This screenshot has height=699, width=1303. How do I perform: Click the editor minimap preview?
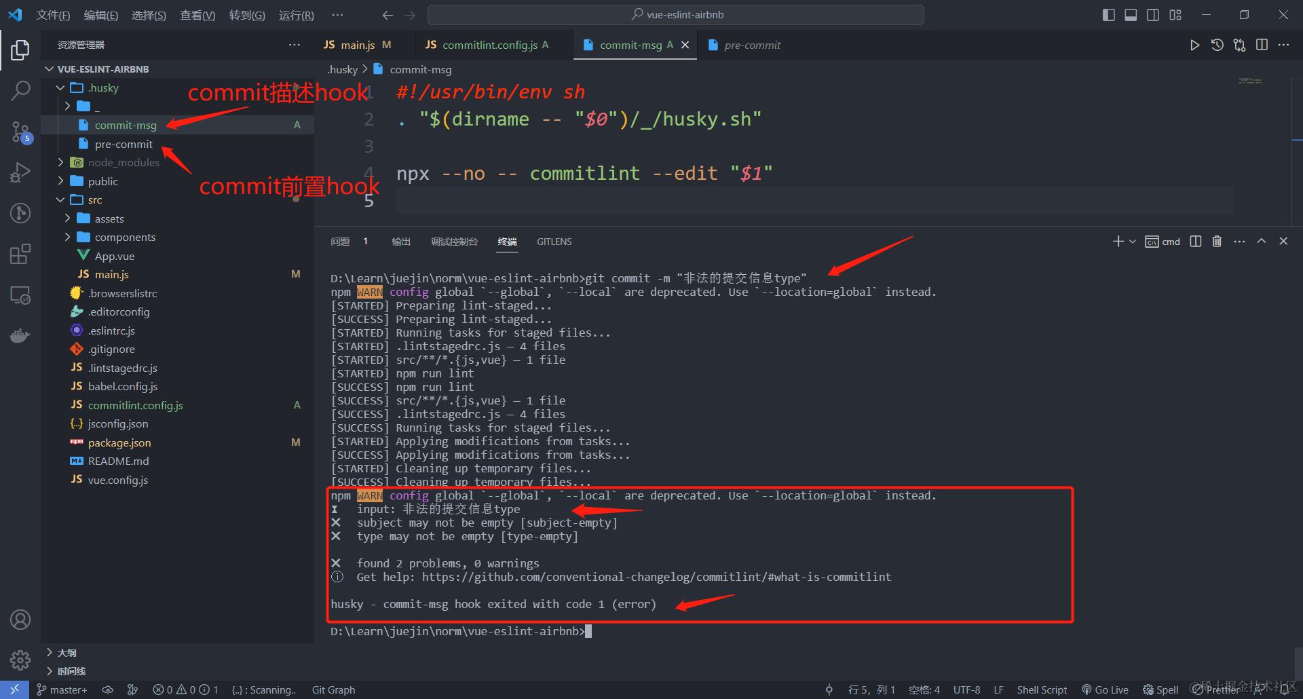tap(1250, 81)
